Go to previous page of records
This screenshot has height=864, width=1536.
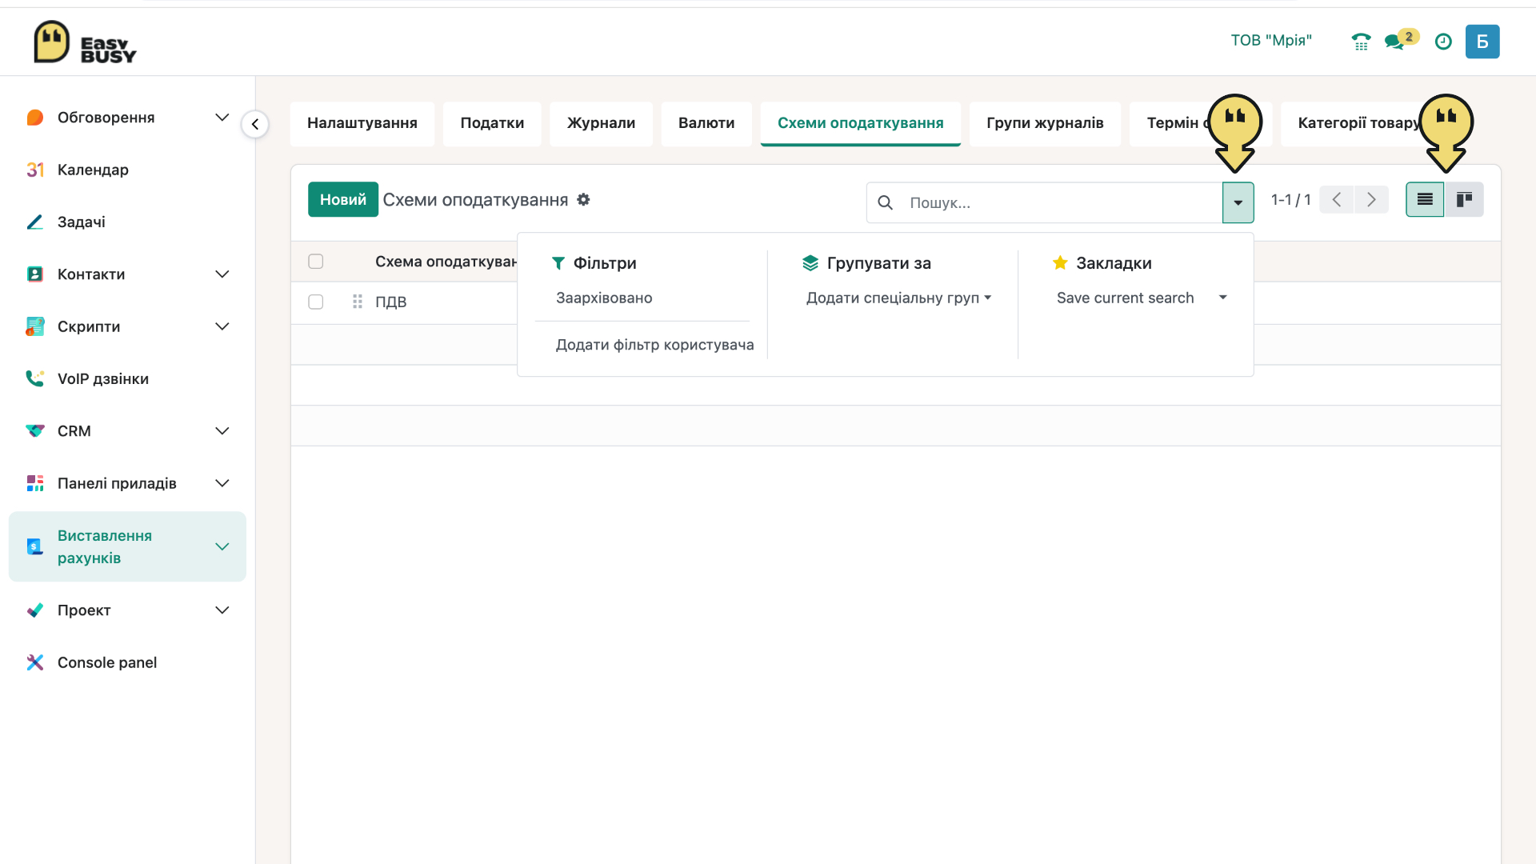point(1336,199)
